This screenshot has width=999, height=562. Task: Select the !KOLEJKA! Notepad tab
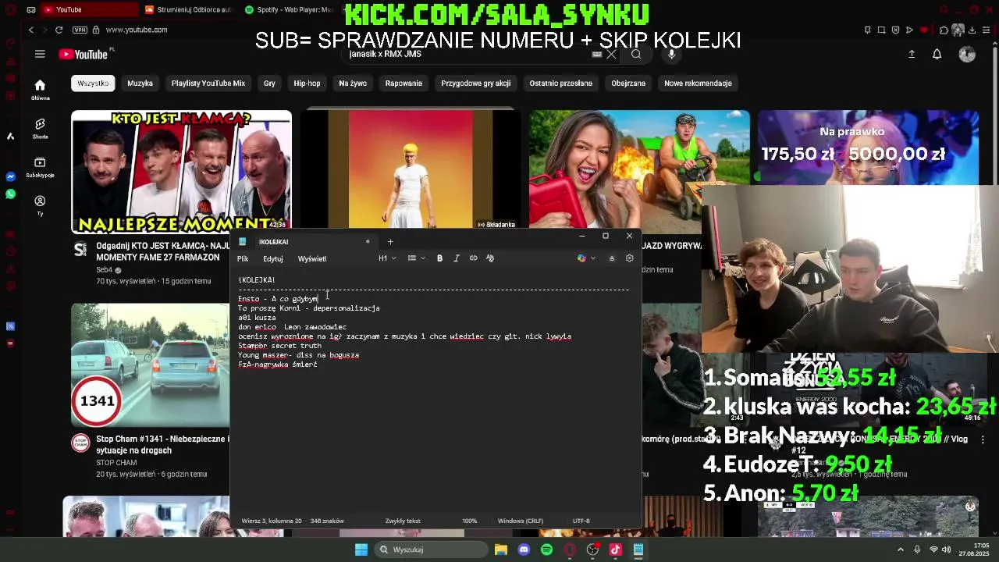coord(304,241)
